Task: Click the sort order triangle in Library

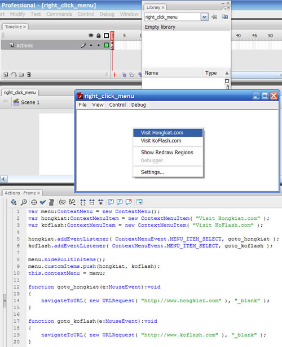Action: (227, 73)
